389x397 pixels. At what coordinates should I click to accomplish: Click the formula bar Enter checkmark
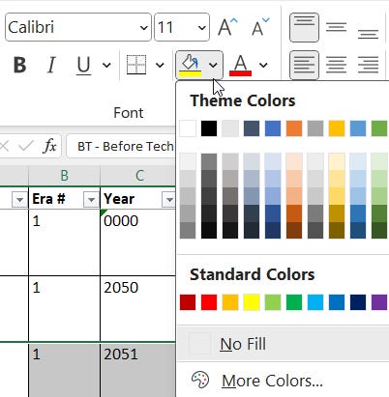[26, 147]
